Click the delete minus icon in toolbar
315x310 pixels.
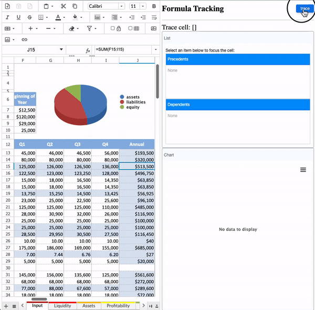tap(48, 28)
